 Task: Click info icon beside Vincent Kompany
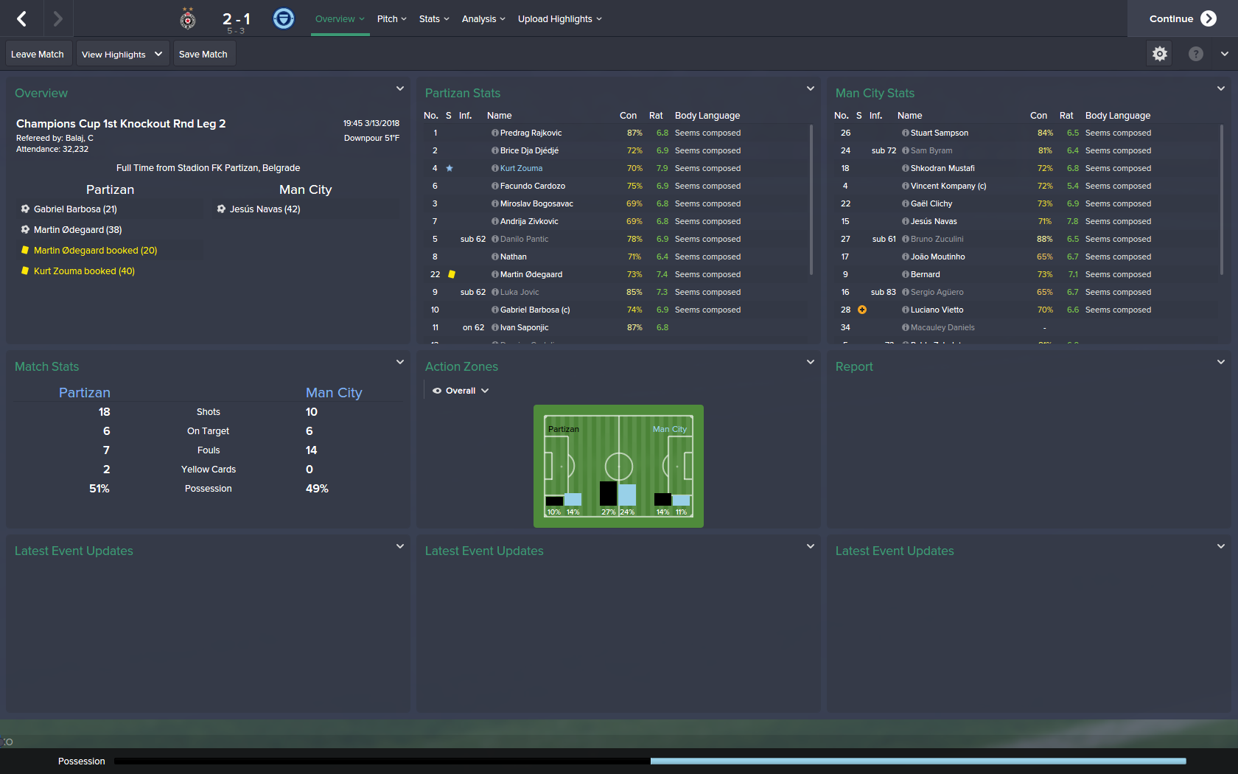906,186
